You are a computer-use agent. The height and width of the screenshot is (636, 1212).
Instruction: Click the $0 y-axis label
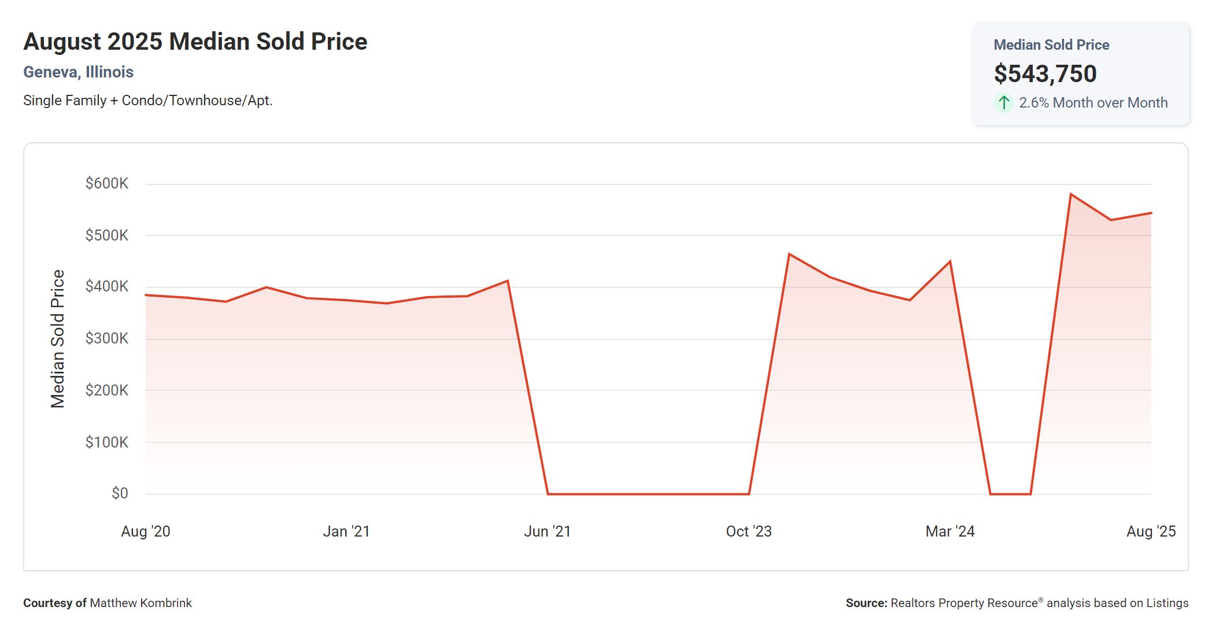[120, 493]
